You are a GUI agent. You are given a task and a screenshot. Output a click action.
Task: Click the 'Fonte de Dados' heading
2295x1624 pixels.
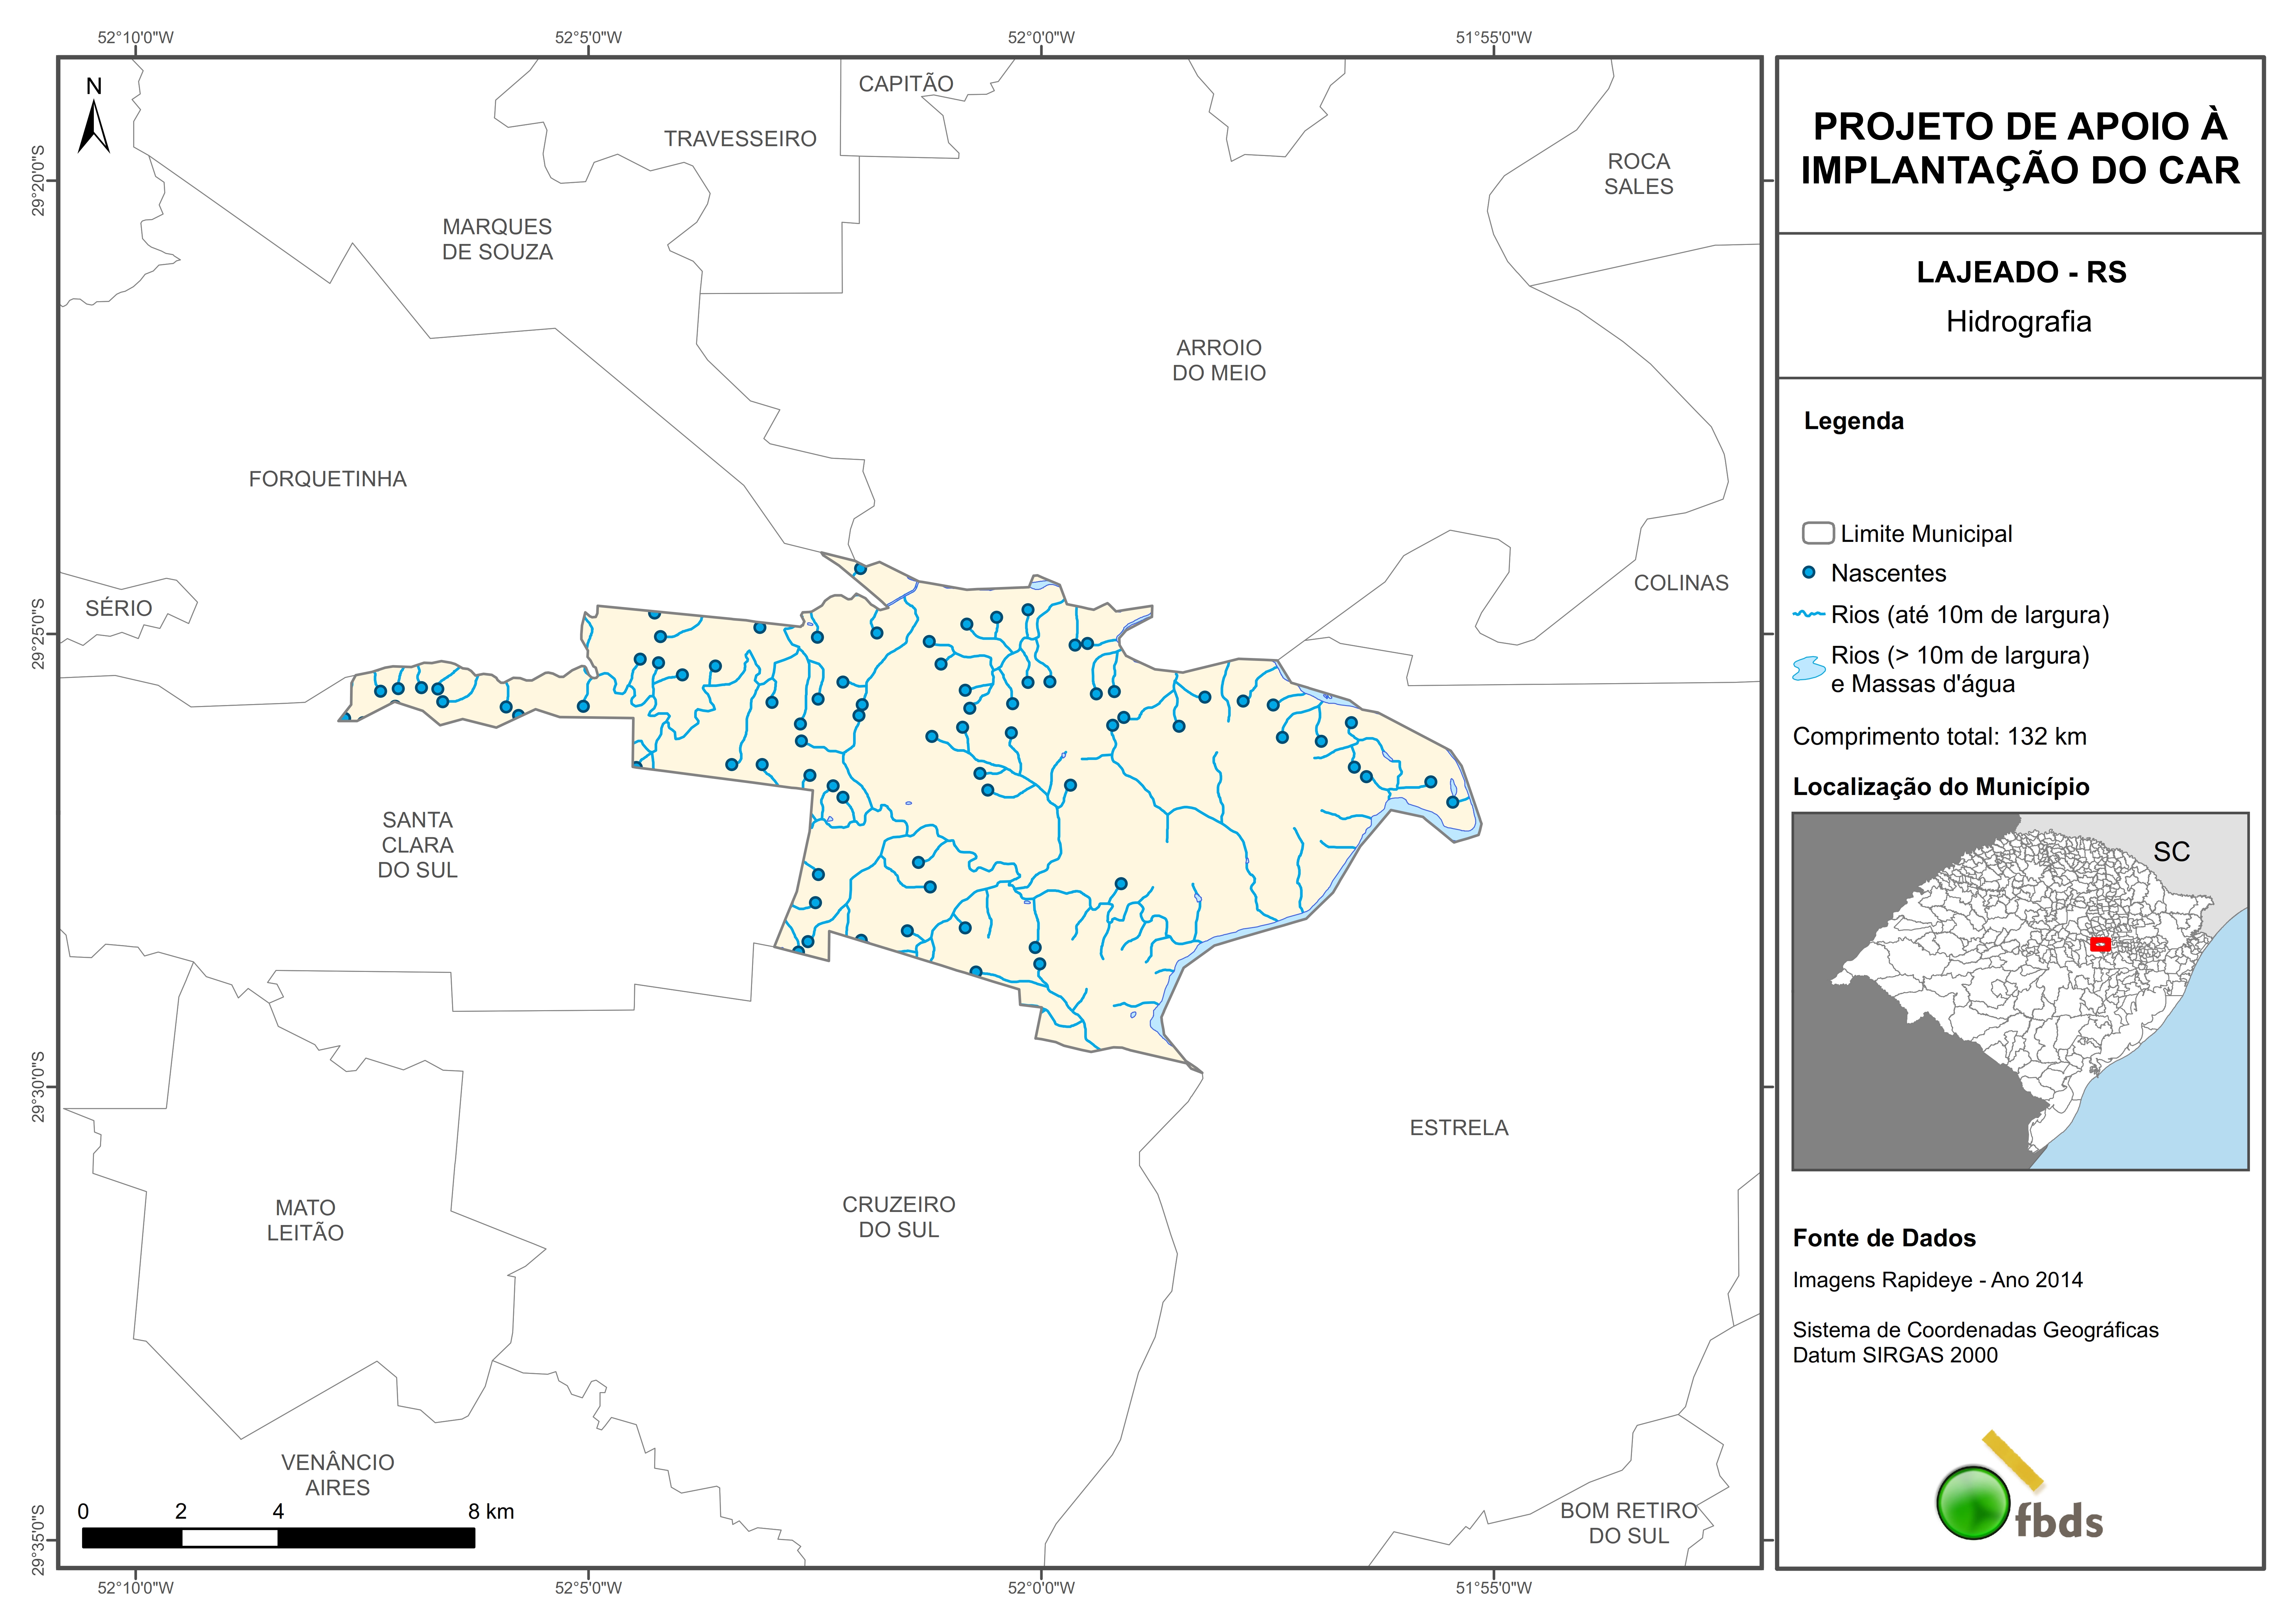[1884, 1238]
